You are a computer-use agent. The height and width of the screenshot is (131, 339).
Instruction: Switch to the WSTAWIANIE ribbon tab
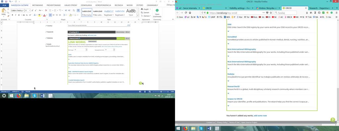click(x=37, y=5)
